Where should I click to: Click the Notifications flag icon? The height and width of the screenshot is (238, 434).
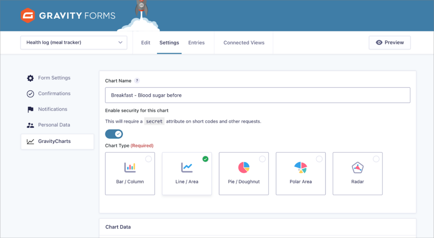[30, 109]
